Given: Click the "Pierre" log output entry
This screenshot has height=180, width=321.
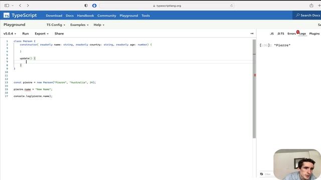Looking at the screenshot, I should coord(275,45).
